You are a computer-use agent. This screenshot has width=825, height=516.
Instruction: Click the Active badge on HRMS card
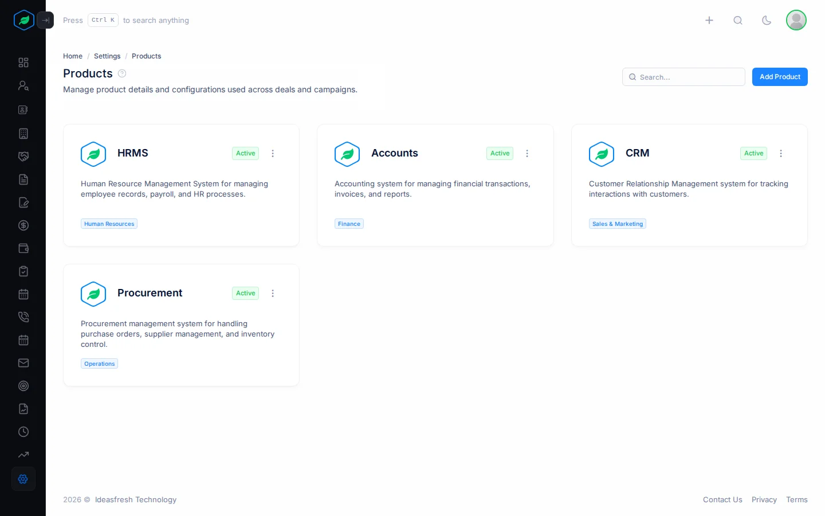tap(246, 153)
